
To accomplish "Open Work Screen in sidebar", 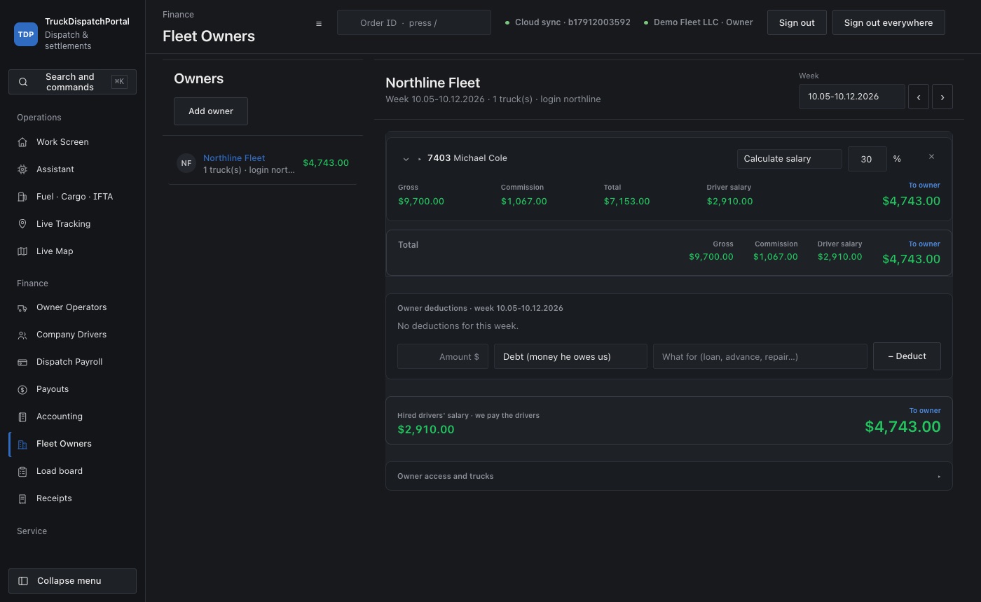I will pyautogui.click(x=72, y=142).
